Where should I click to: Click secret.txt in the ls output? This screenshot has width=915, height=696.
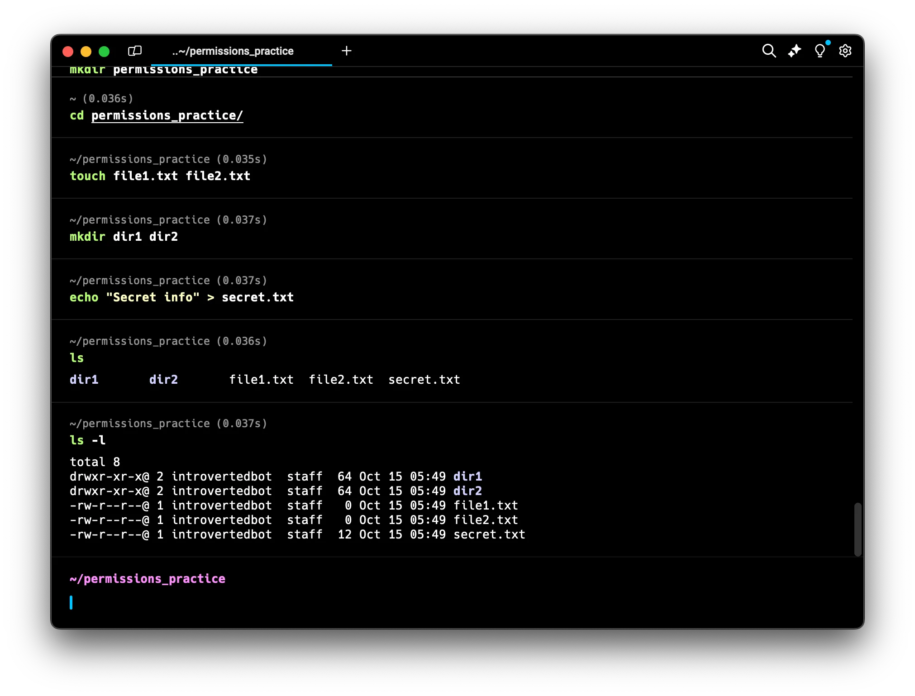coord(424,380)
